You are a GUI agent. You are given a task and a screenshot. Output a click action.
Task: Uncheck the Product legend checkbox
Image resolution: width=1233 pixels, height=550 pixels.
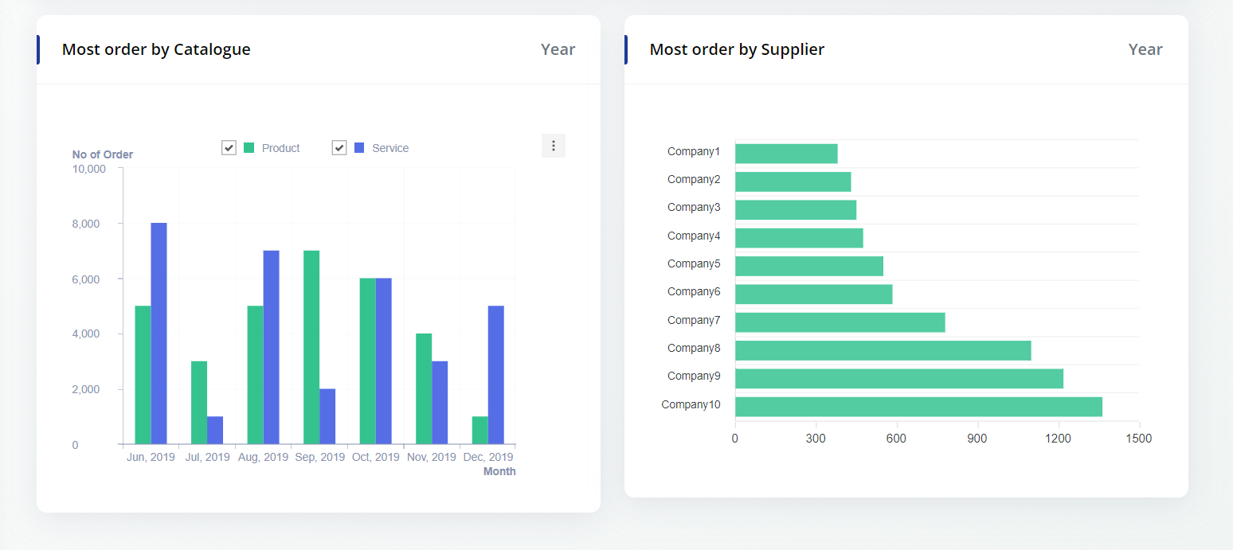tap(229, 148)
